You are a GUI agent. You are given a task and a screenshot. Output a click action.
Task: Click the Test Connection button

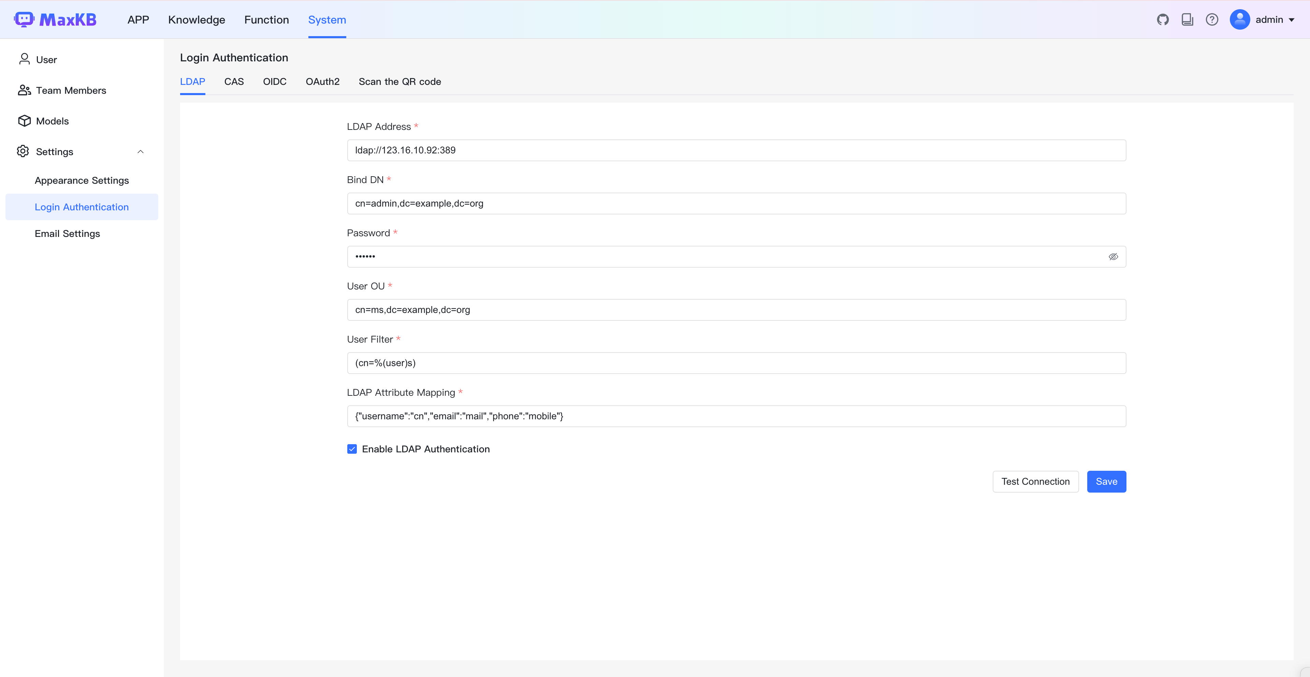(x=1035, y=481)
